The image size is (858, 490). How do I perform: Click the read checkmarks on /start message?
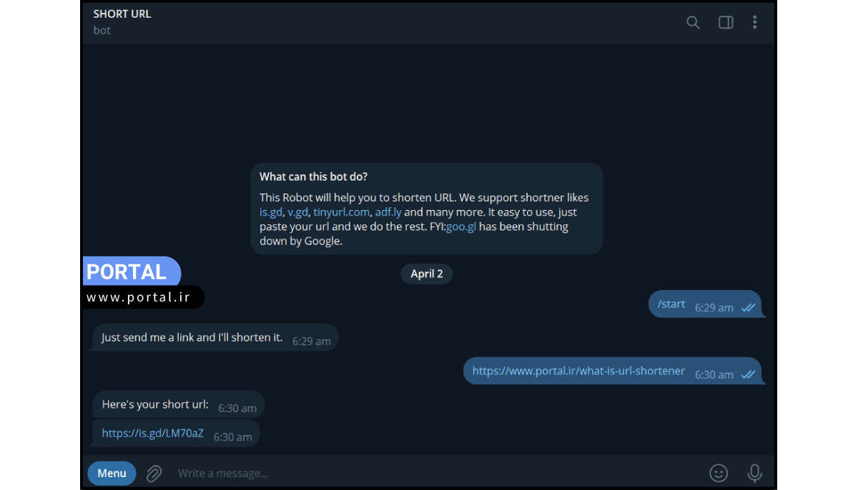click(x=749, y=307)
